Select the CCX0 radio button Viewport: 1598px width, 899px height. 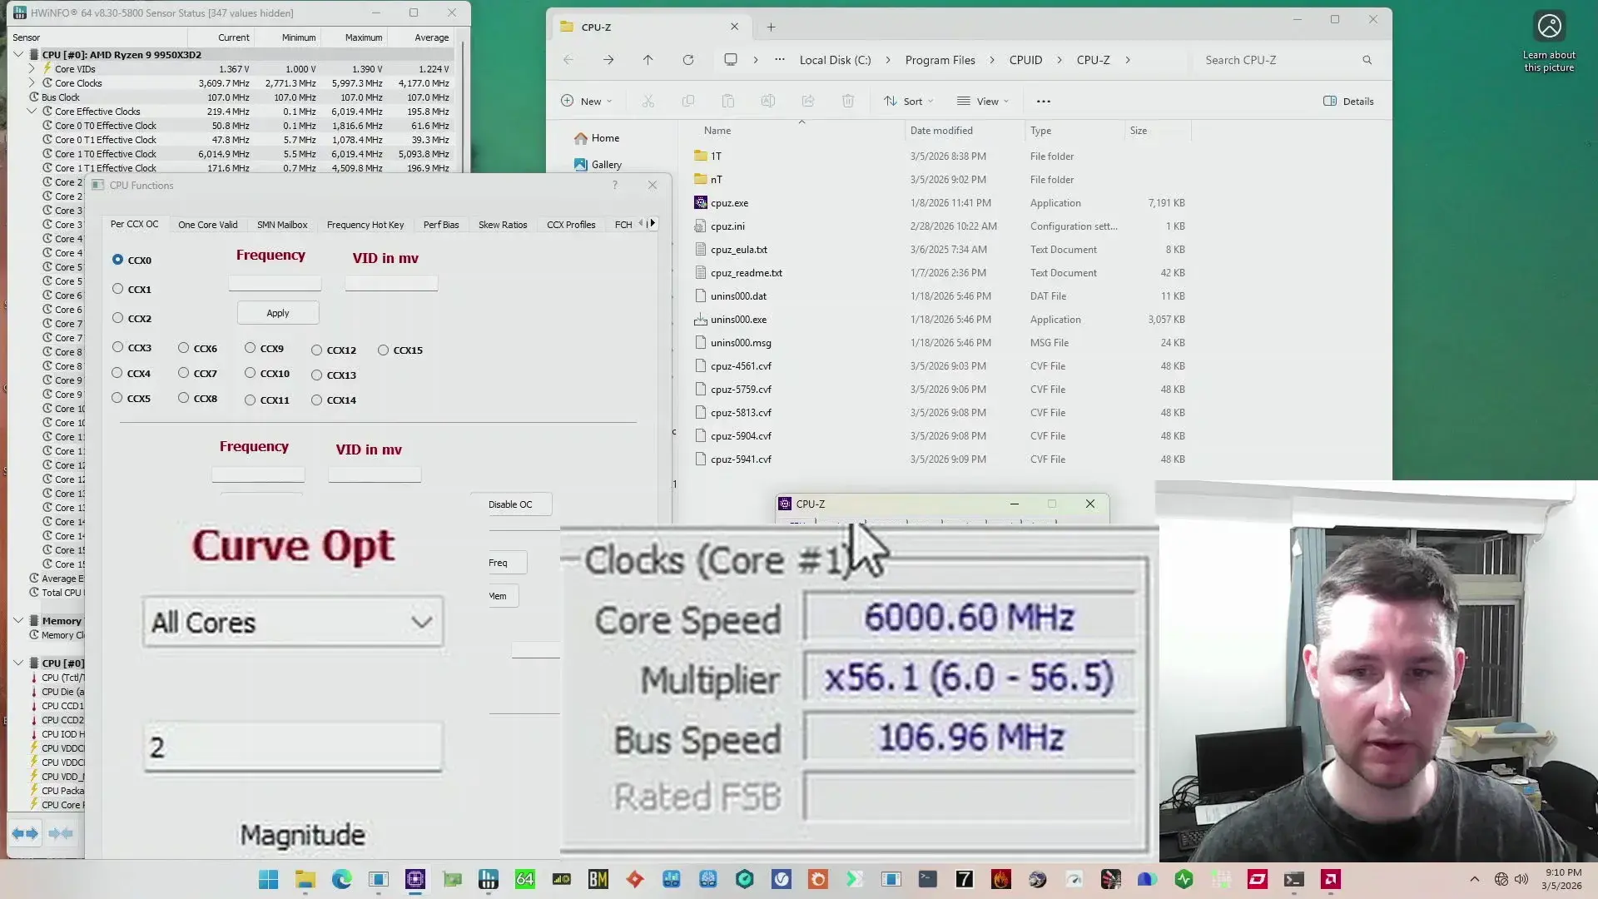[x=117, y=260]
